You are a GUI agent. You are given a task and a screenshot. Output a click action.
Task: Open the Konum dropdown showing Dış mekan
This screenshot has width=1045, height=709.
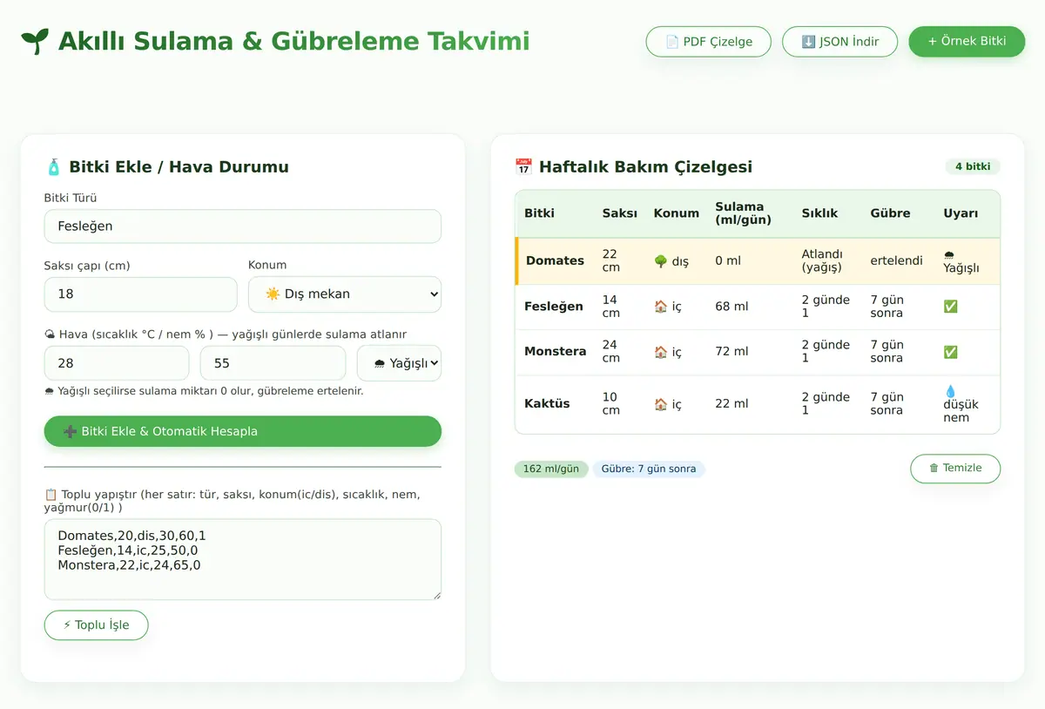pyautogui.click(x=345, y=294)
